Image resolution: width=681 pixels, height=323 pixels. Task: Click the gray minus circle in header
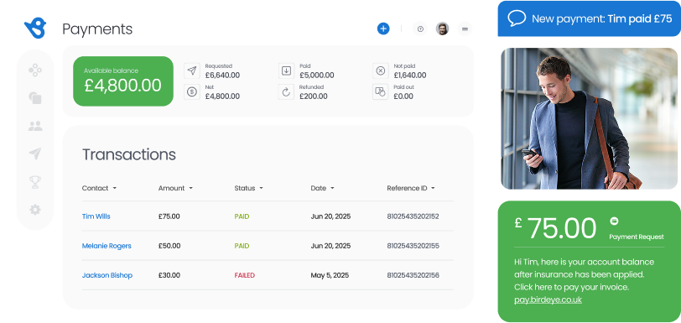point(465,29)
